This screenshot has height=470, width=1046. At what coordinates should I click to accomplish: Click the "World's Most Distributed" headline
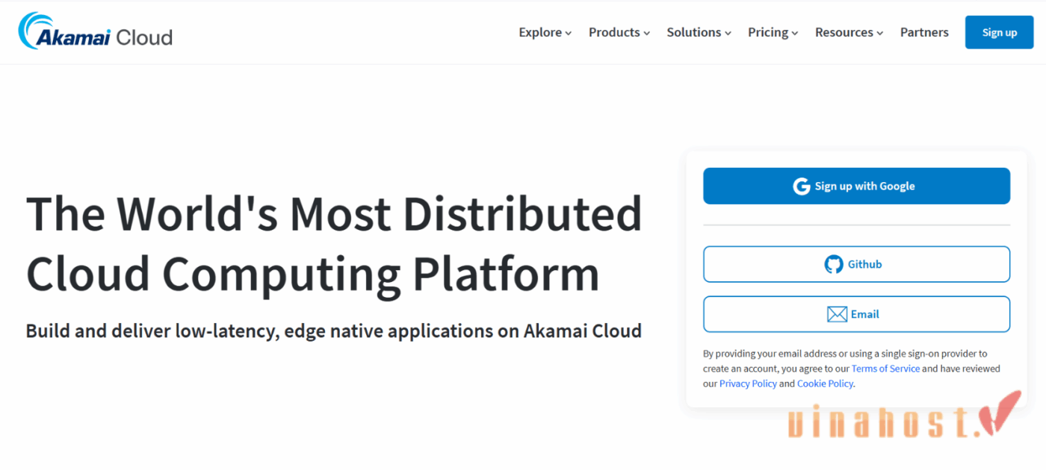click(334, 213)
